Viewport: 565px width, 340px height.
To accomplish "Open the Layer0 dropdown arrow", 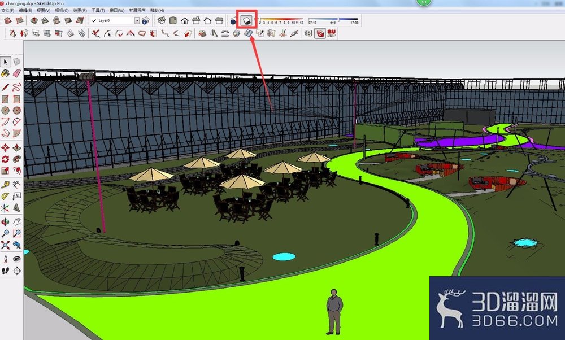I will click(x=137, y=20).
